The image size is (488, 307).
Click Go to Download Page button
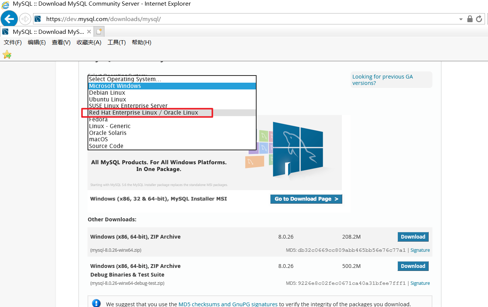(x=306, y=199)
